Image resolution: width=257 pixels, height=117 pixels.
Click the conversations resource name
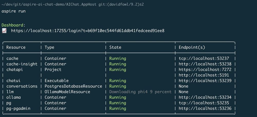tap(22, 86)
